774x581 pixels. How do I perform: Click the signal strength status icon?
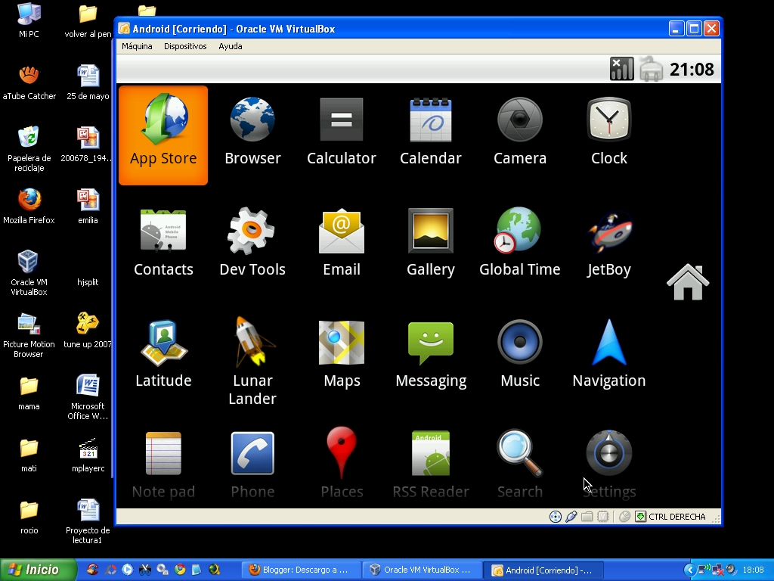[621, 69]
